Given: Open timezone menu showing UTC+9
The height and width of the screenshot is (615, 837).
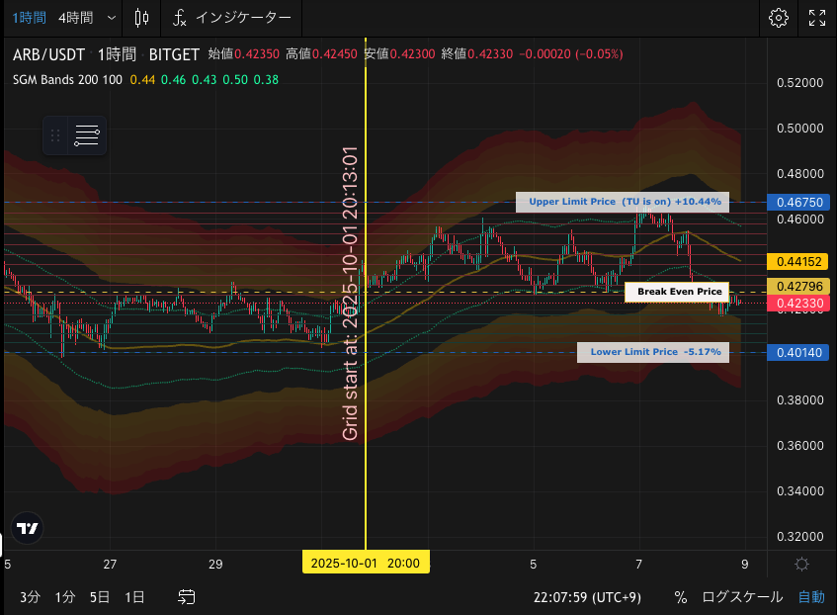Looking at the screenshot, I should [x=589, y=597].
